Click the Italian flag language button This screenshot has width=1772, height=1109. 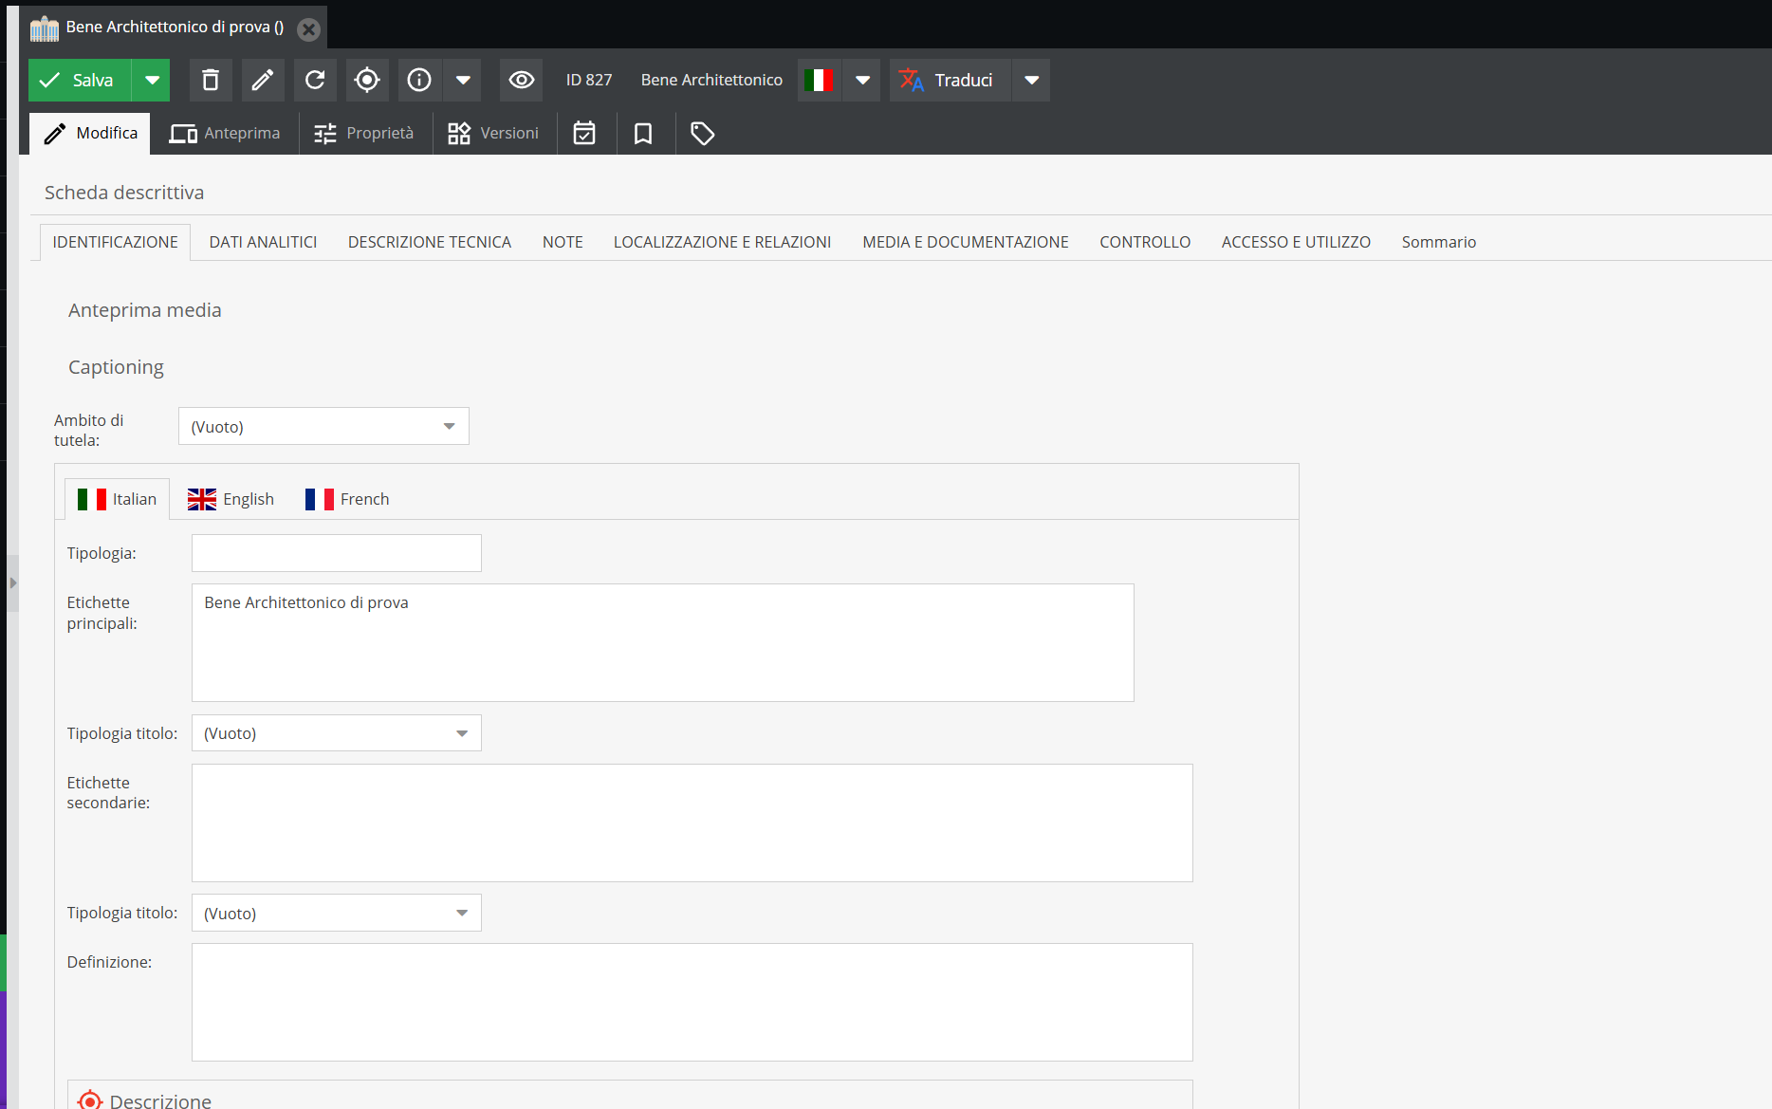tap(819, 80)
